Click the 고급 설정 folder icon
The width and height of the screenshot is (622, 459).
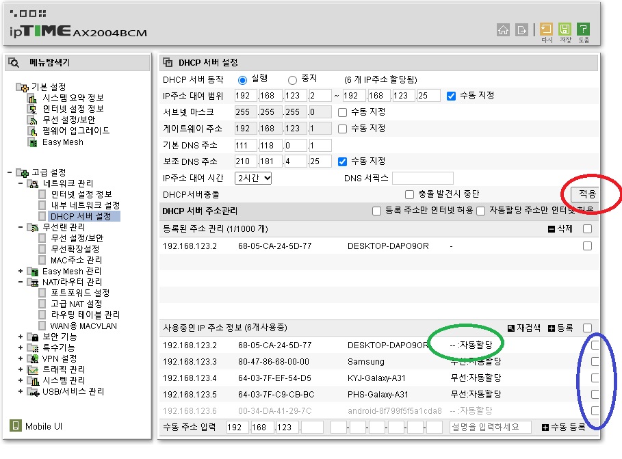(23, 172)
